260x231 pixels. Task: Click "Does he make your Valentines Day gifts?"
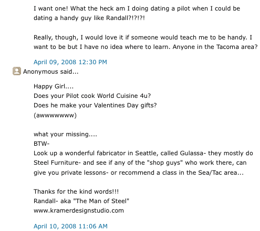(x=95, y=105)
